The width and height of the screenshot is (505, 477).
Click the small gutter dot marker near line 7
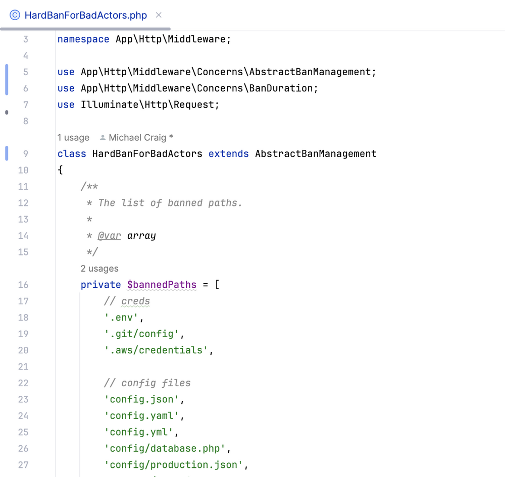tap(7, 113)
